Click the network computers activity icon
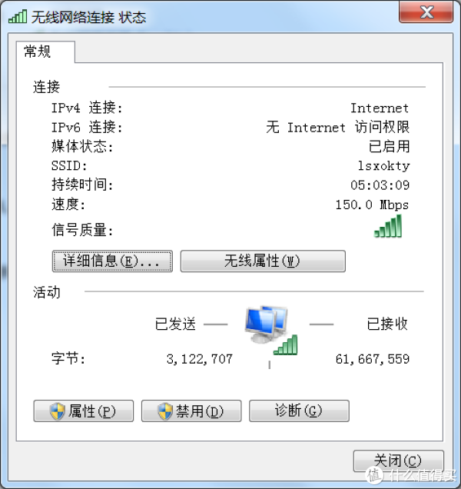This screenshot has width=461, height=489. [266, 324]
